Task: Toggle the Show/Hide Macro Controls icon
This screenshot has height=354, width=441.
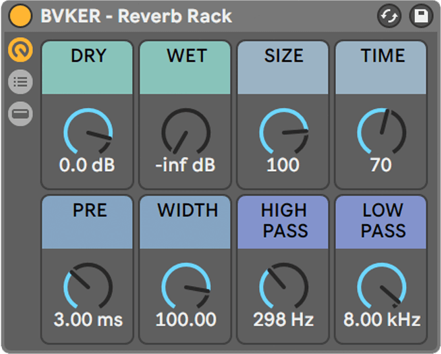Action: [x=20, y=49]
